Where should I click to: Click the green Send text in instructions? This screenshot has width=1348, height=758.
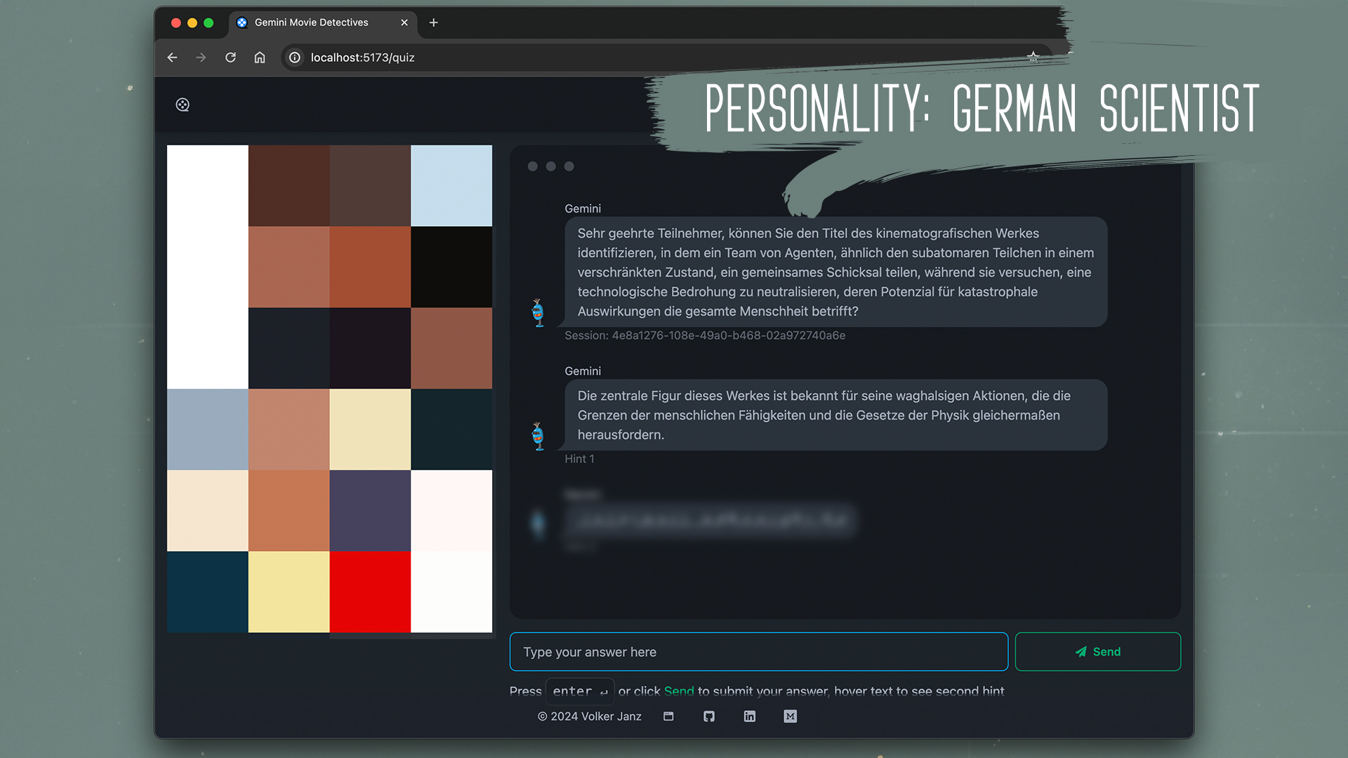click(678, 691)
